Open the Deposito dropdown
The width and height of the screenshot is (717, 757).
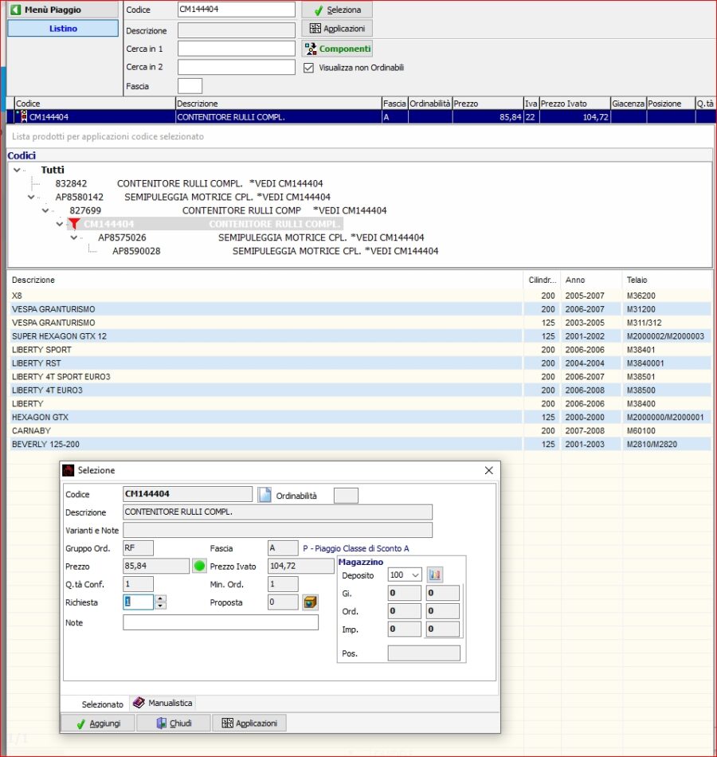tap(415, 575)
